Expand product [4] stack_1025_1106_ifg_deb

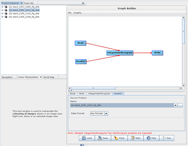3,17
